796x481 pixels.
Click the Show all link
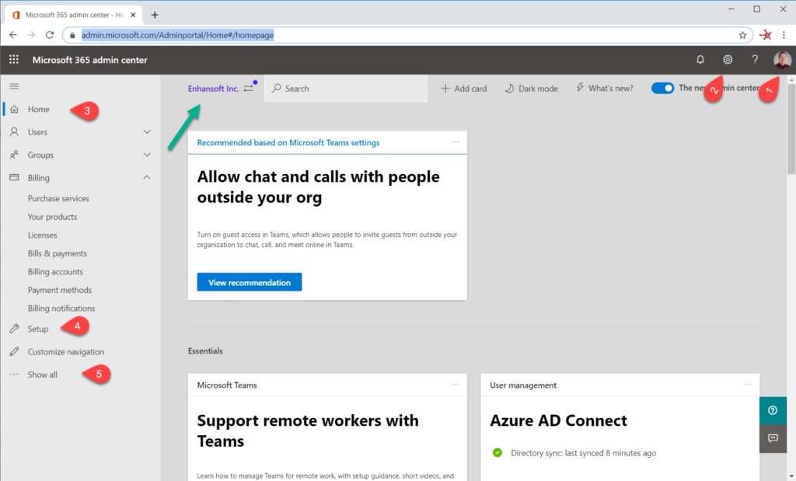[x=43, y=374]
